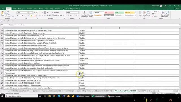Click the Name Box showing A1

coord(5,25)
